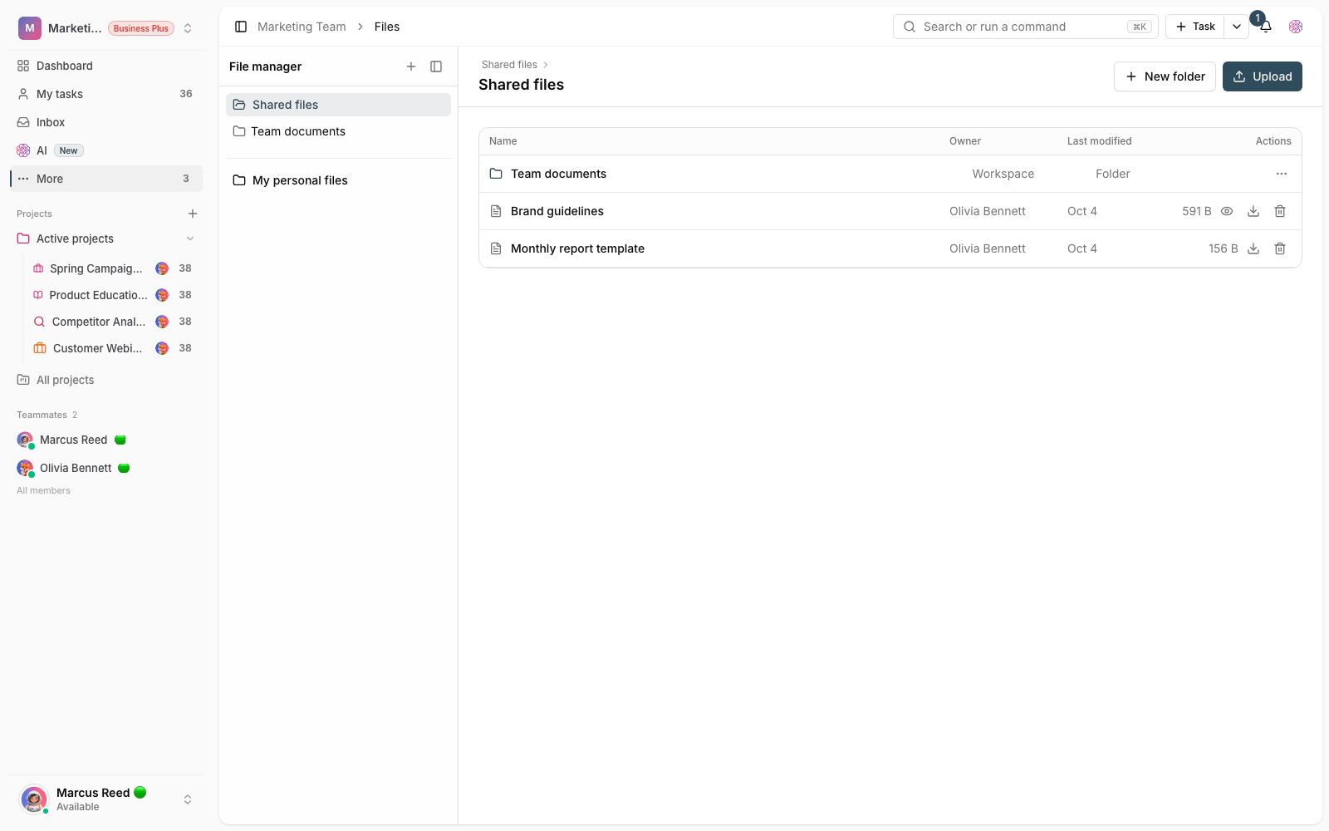Select the Shared files folder in File manager

pyautogui.click(x=338, y=105)
